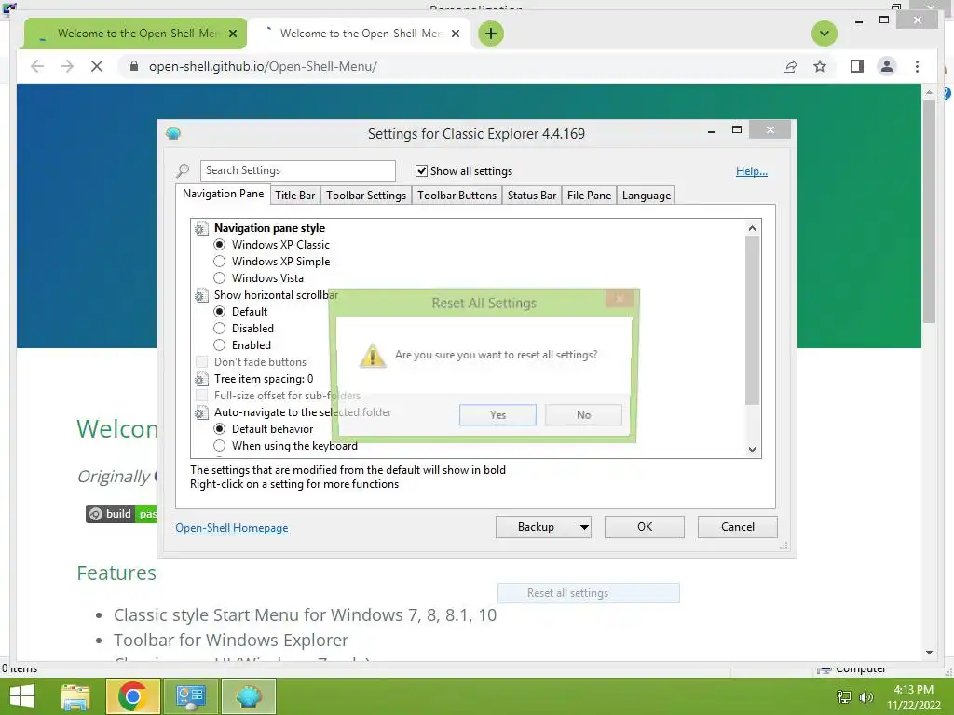
Task: Open the Windows Start button
Action: [22, 696]
